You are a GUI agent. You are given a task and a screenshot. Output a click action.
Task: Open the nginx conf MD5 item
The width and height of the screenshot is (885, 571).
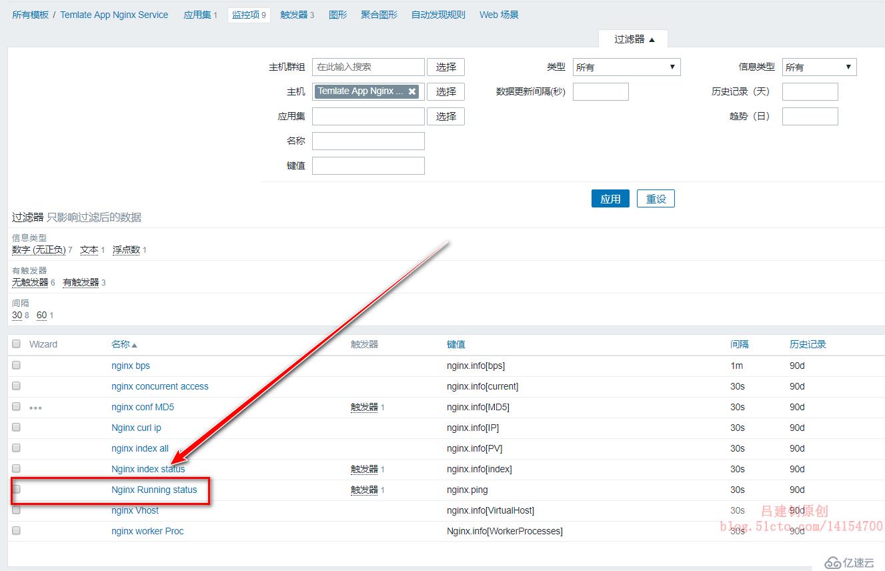pyautogui.click(x=143, y=407)
